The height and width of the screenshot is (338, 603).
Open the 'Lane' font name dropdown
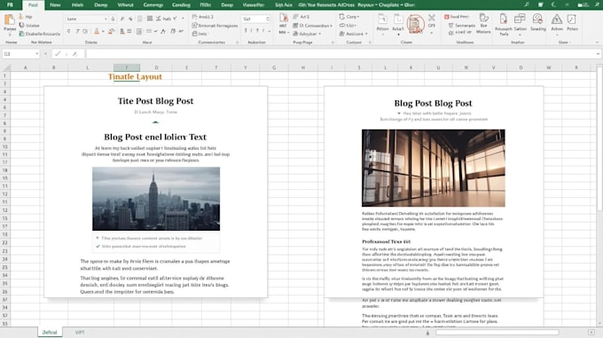(106, 19)
